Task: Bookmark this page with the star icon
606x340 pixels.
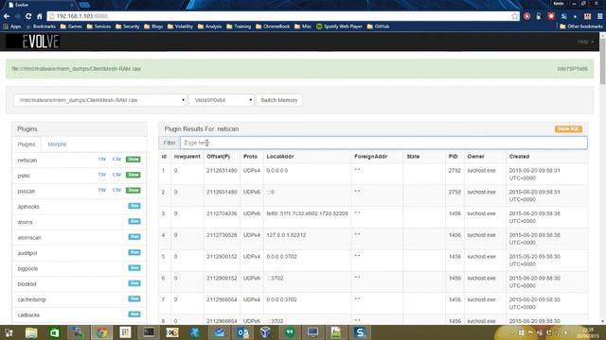Action: click(515, 16)
